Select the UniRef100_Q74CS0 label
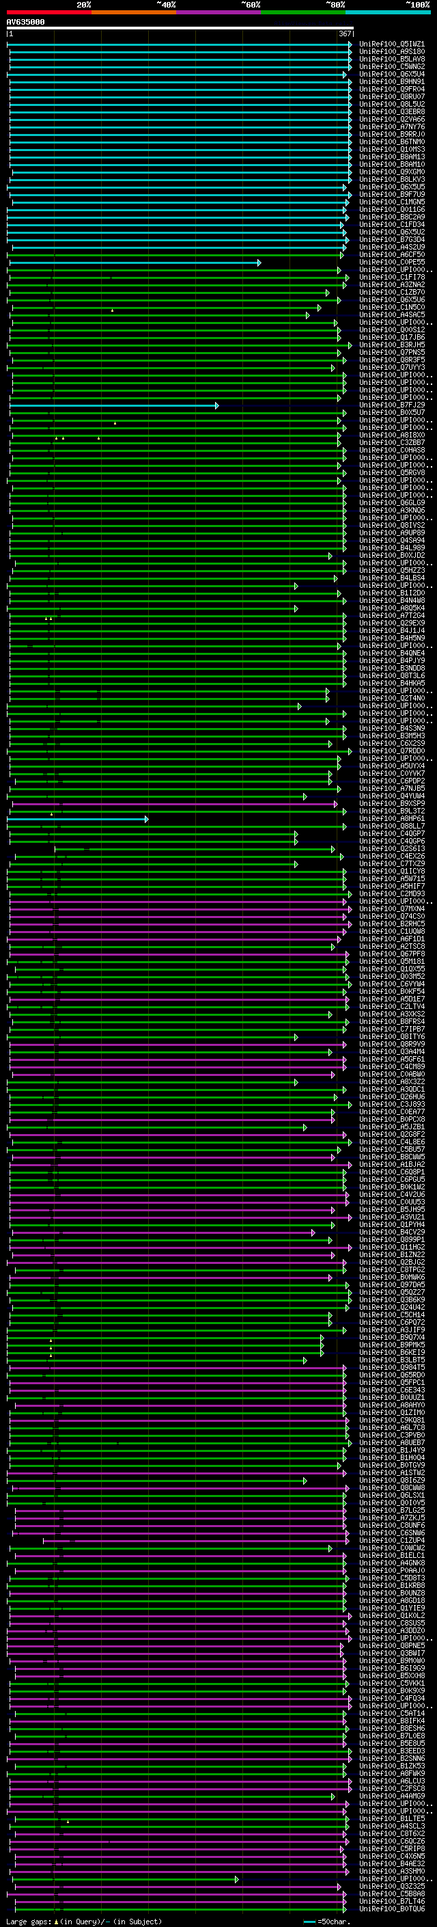 [x=392, y=917]
